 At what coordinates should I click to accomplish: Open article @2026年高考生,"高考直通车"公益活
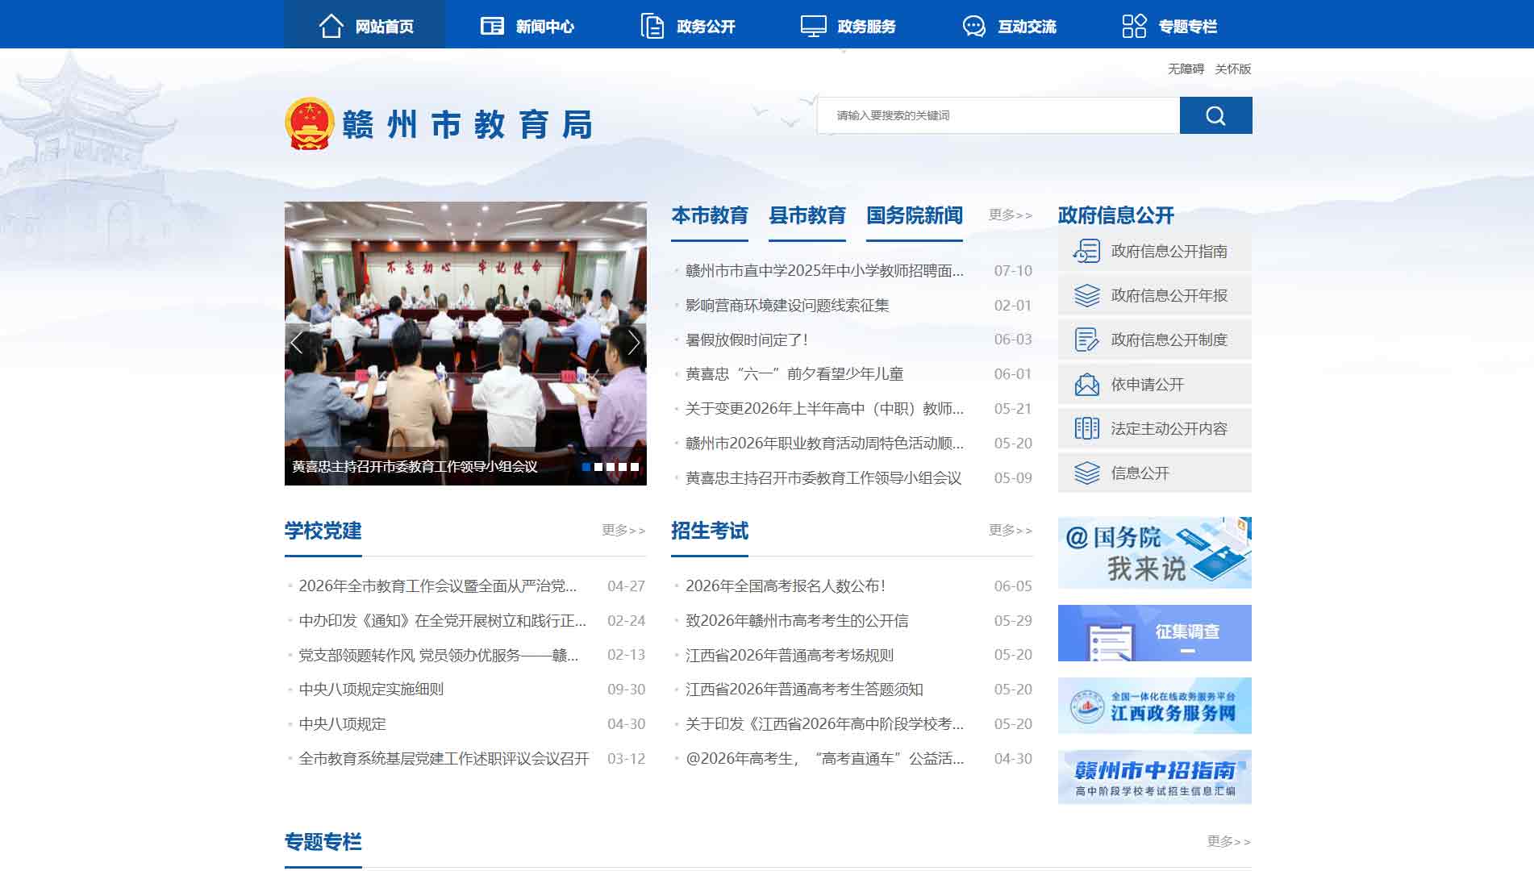coord(824,759)
